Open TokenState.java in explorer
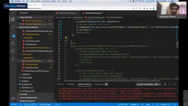 (32, 34)
